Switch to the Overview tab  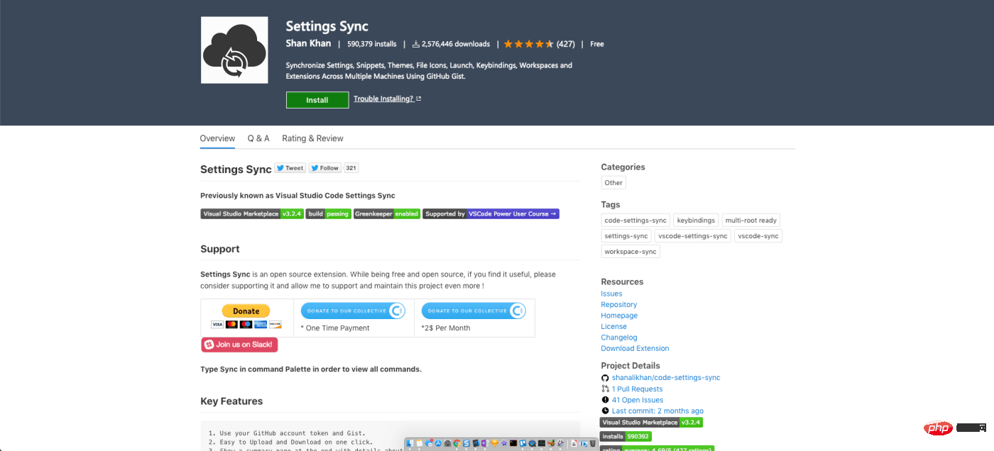pos(217,138)
